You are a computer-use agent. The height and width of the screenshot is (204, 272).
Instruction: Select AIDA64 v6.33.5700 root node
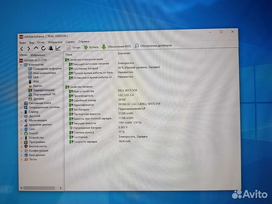[33, 60]
